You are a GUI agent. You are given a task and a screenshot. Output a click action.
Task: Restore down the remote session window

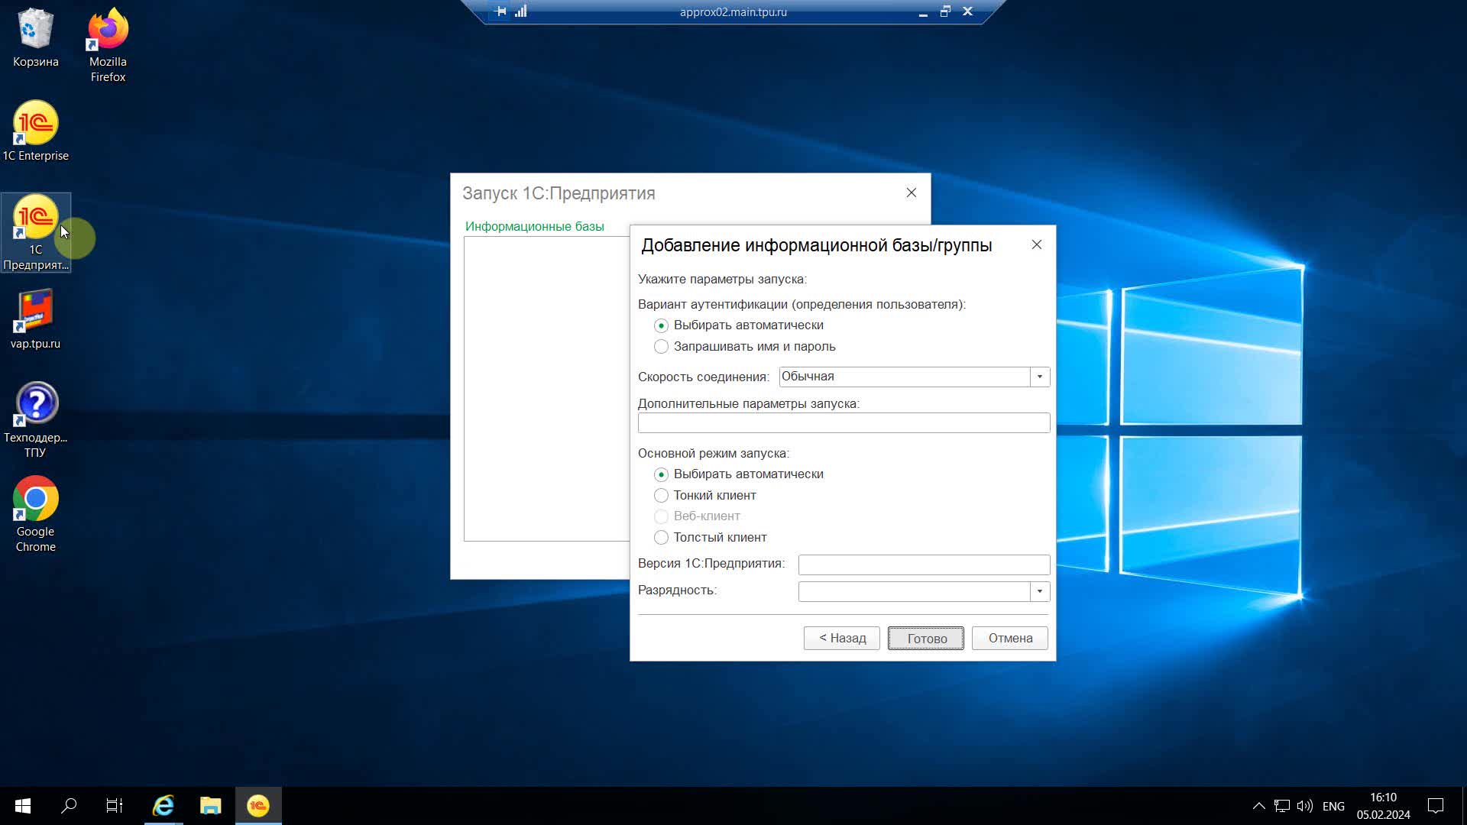[945, 11]
